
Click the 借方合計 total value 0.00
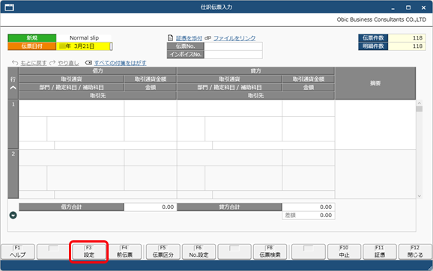point(151,207)
